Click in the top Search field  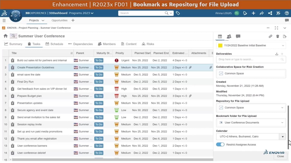(142, 13)
